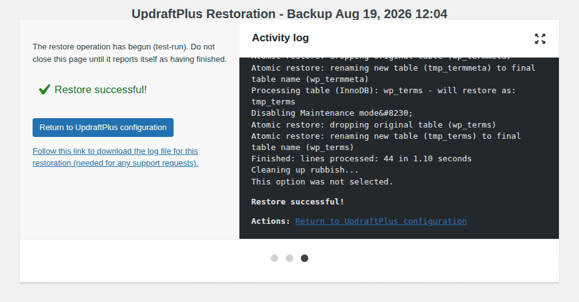579x302 pixels.
Task: Click Return to UpdraftPlus configuration button
Action: coord(103,128)
